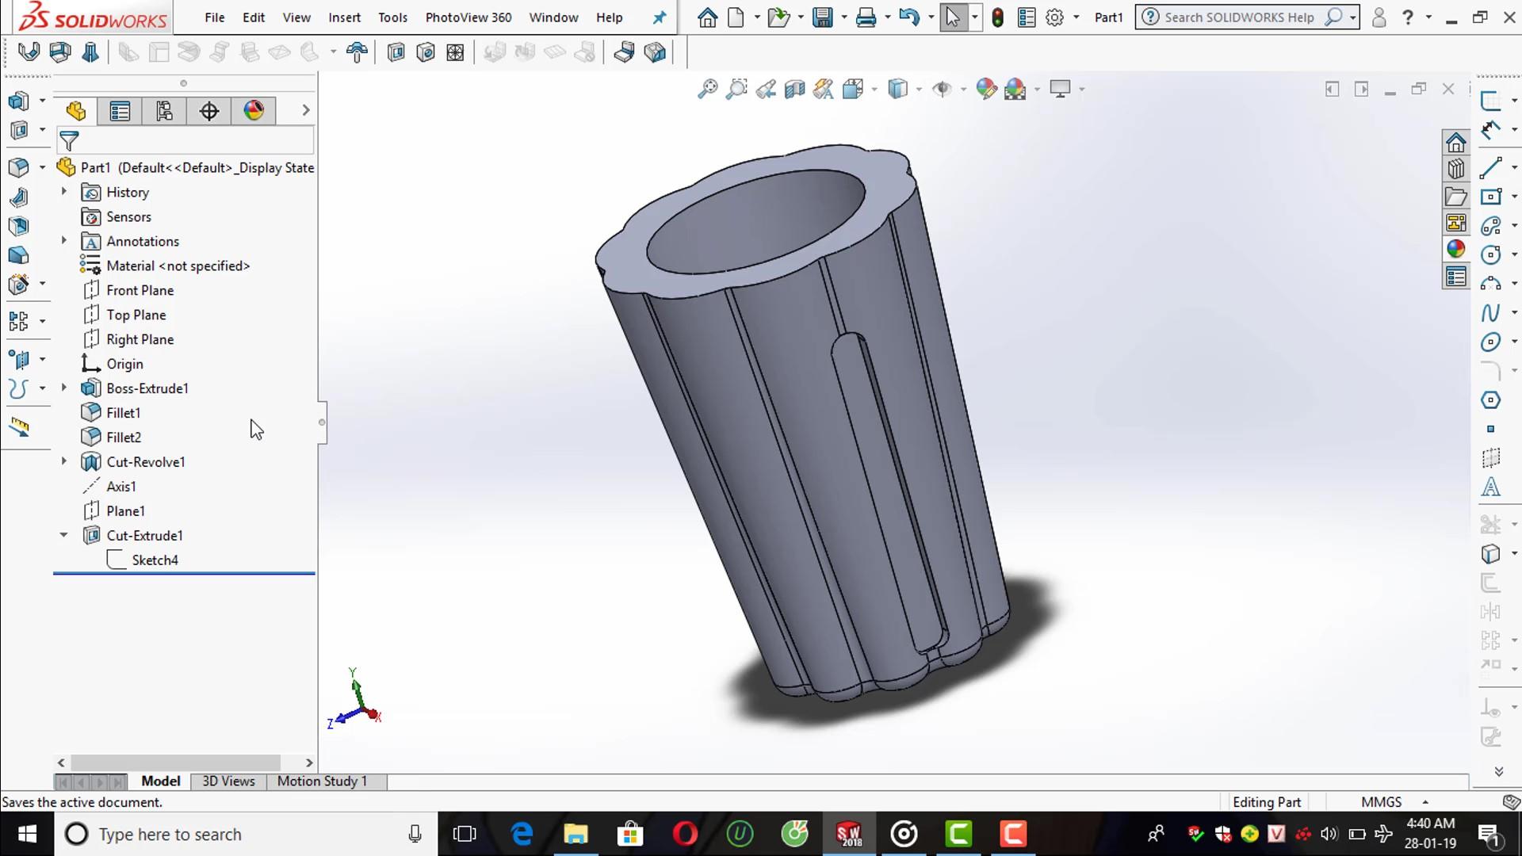Activate Zoom to Area
The height and width of the screenshot is (856, 1522).
click(x=736, y=89)
